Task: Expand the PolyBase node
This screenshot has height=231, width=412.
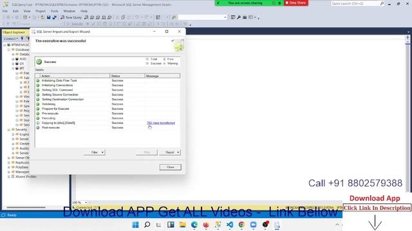Action: tap(8, 167)
